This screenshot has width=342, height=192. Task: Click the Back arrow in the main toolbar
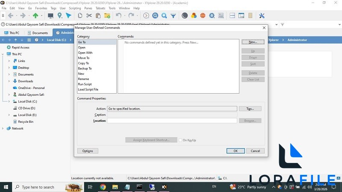pyautogui.click(x=10, y=15)
